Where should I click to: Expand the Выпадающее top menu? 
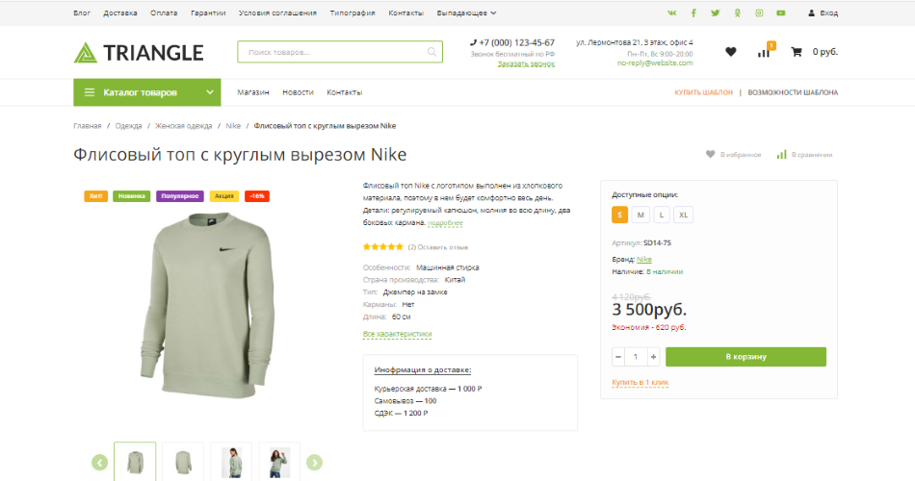[469, 13]
